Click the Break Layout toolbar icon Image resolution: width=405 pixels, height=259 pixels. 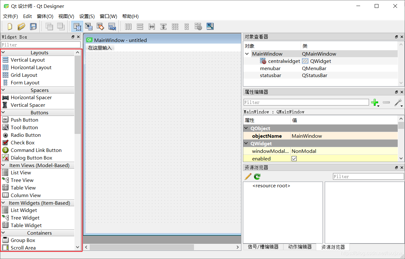pyautogui.click(x=198, y=27)
